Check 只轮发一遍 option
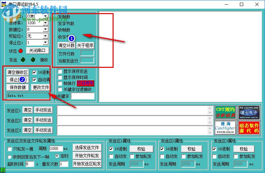The image size is (265, 173). coord(10,149)
